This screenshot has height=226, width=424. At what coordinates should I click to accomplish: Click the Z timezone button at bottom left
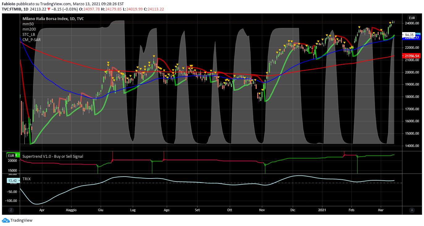coord(11,210)
